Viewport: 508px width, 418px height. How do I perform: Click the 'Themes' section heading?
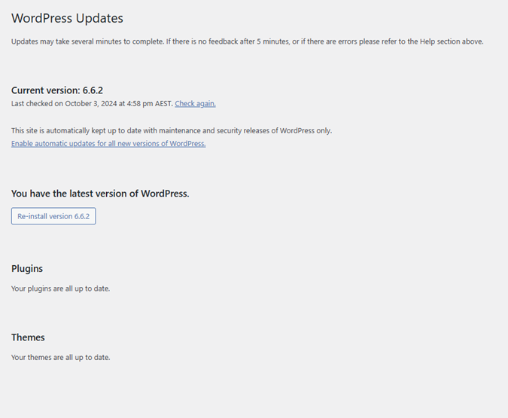pyautogui.click(x=28, y=337)
